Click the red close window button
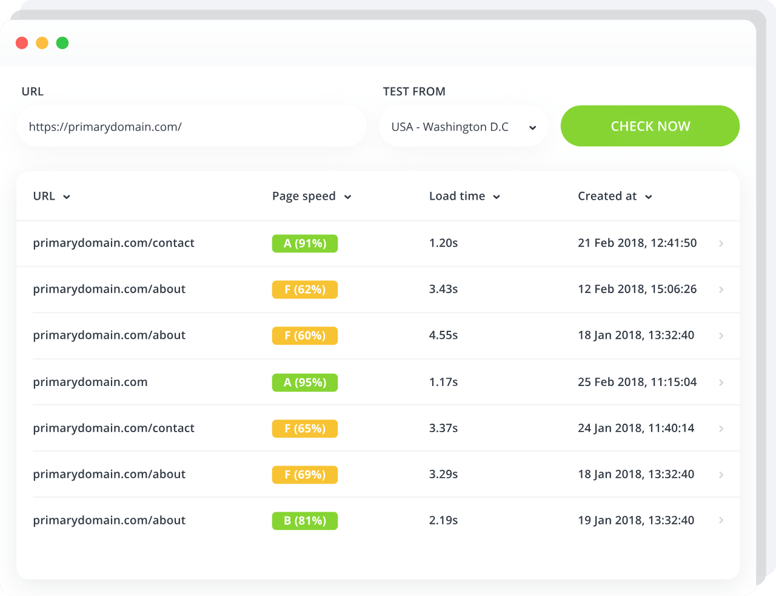 (22, 43)
